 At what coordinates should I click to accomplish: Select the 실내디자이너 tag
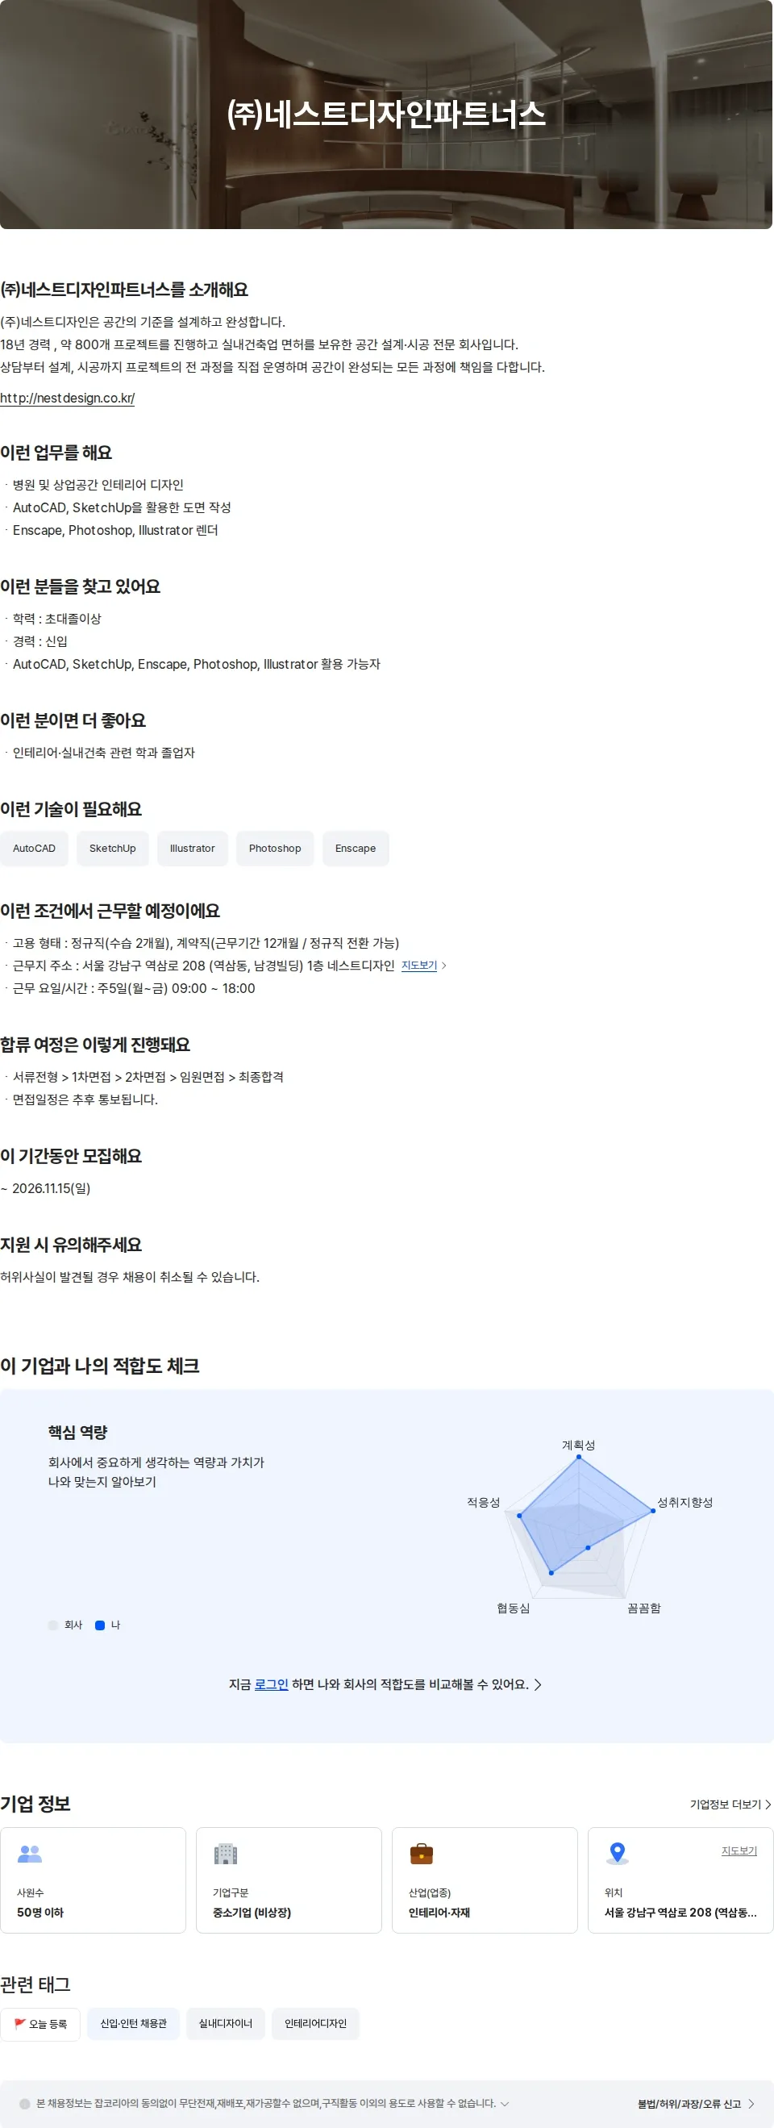pos(226,2024)
